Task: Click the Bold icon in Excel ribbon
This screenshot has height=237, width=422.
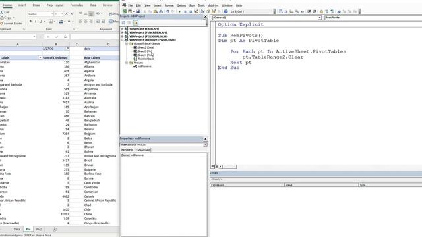Action: pyautogui.click(x=30, y=21)
